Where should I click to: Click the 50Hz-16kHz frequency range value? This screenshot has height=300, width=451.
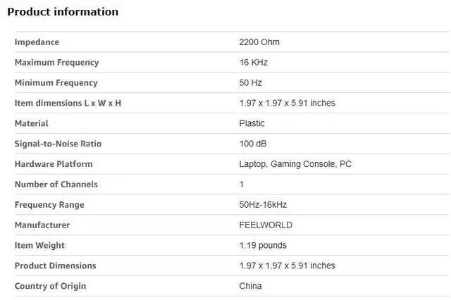pos(263,205)
